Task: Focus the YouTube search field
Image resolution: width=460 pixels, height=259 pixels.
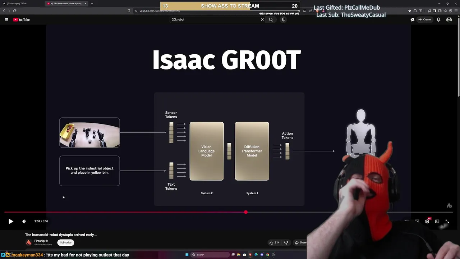Action: [x=216, y=19]
